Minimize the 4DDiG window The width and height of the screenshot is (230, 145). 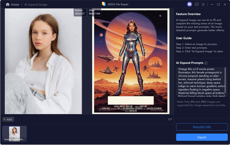[212, 4]
